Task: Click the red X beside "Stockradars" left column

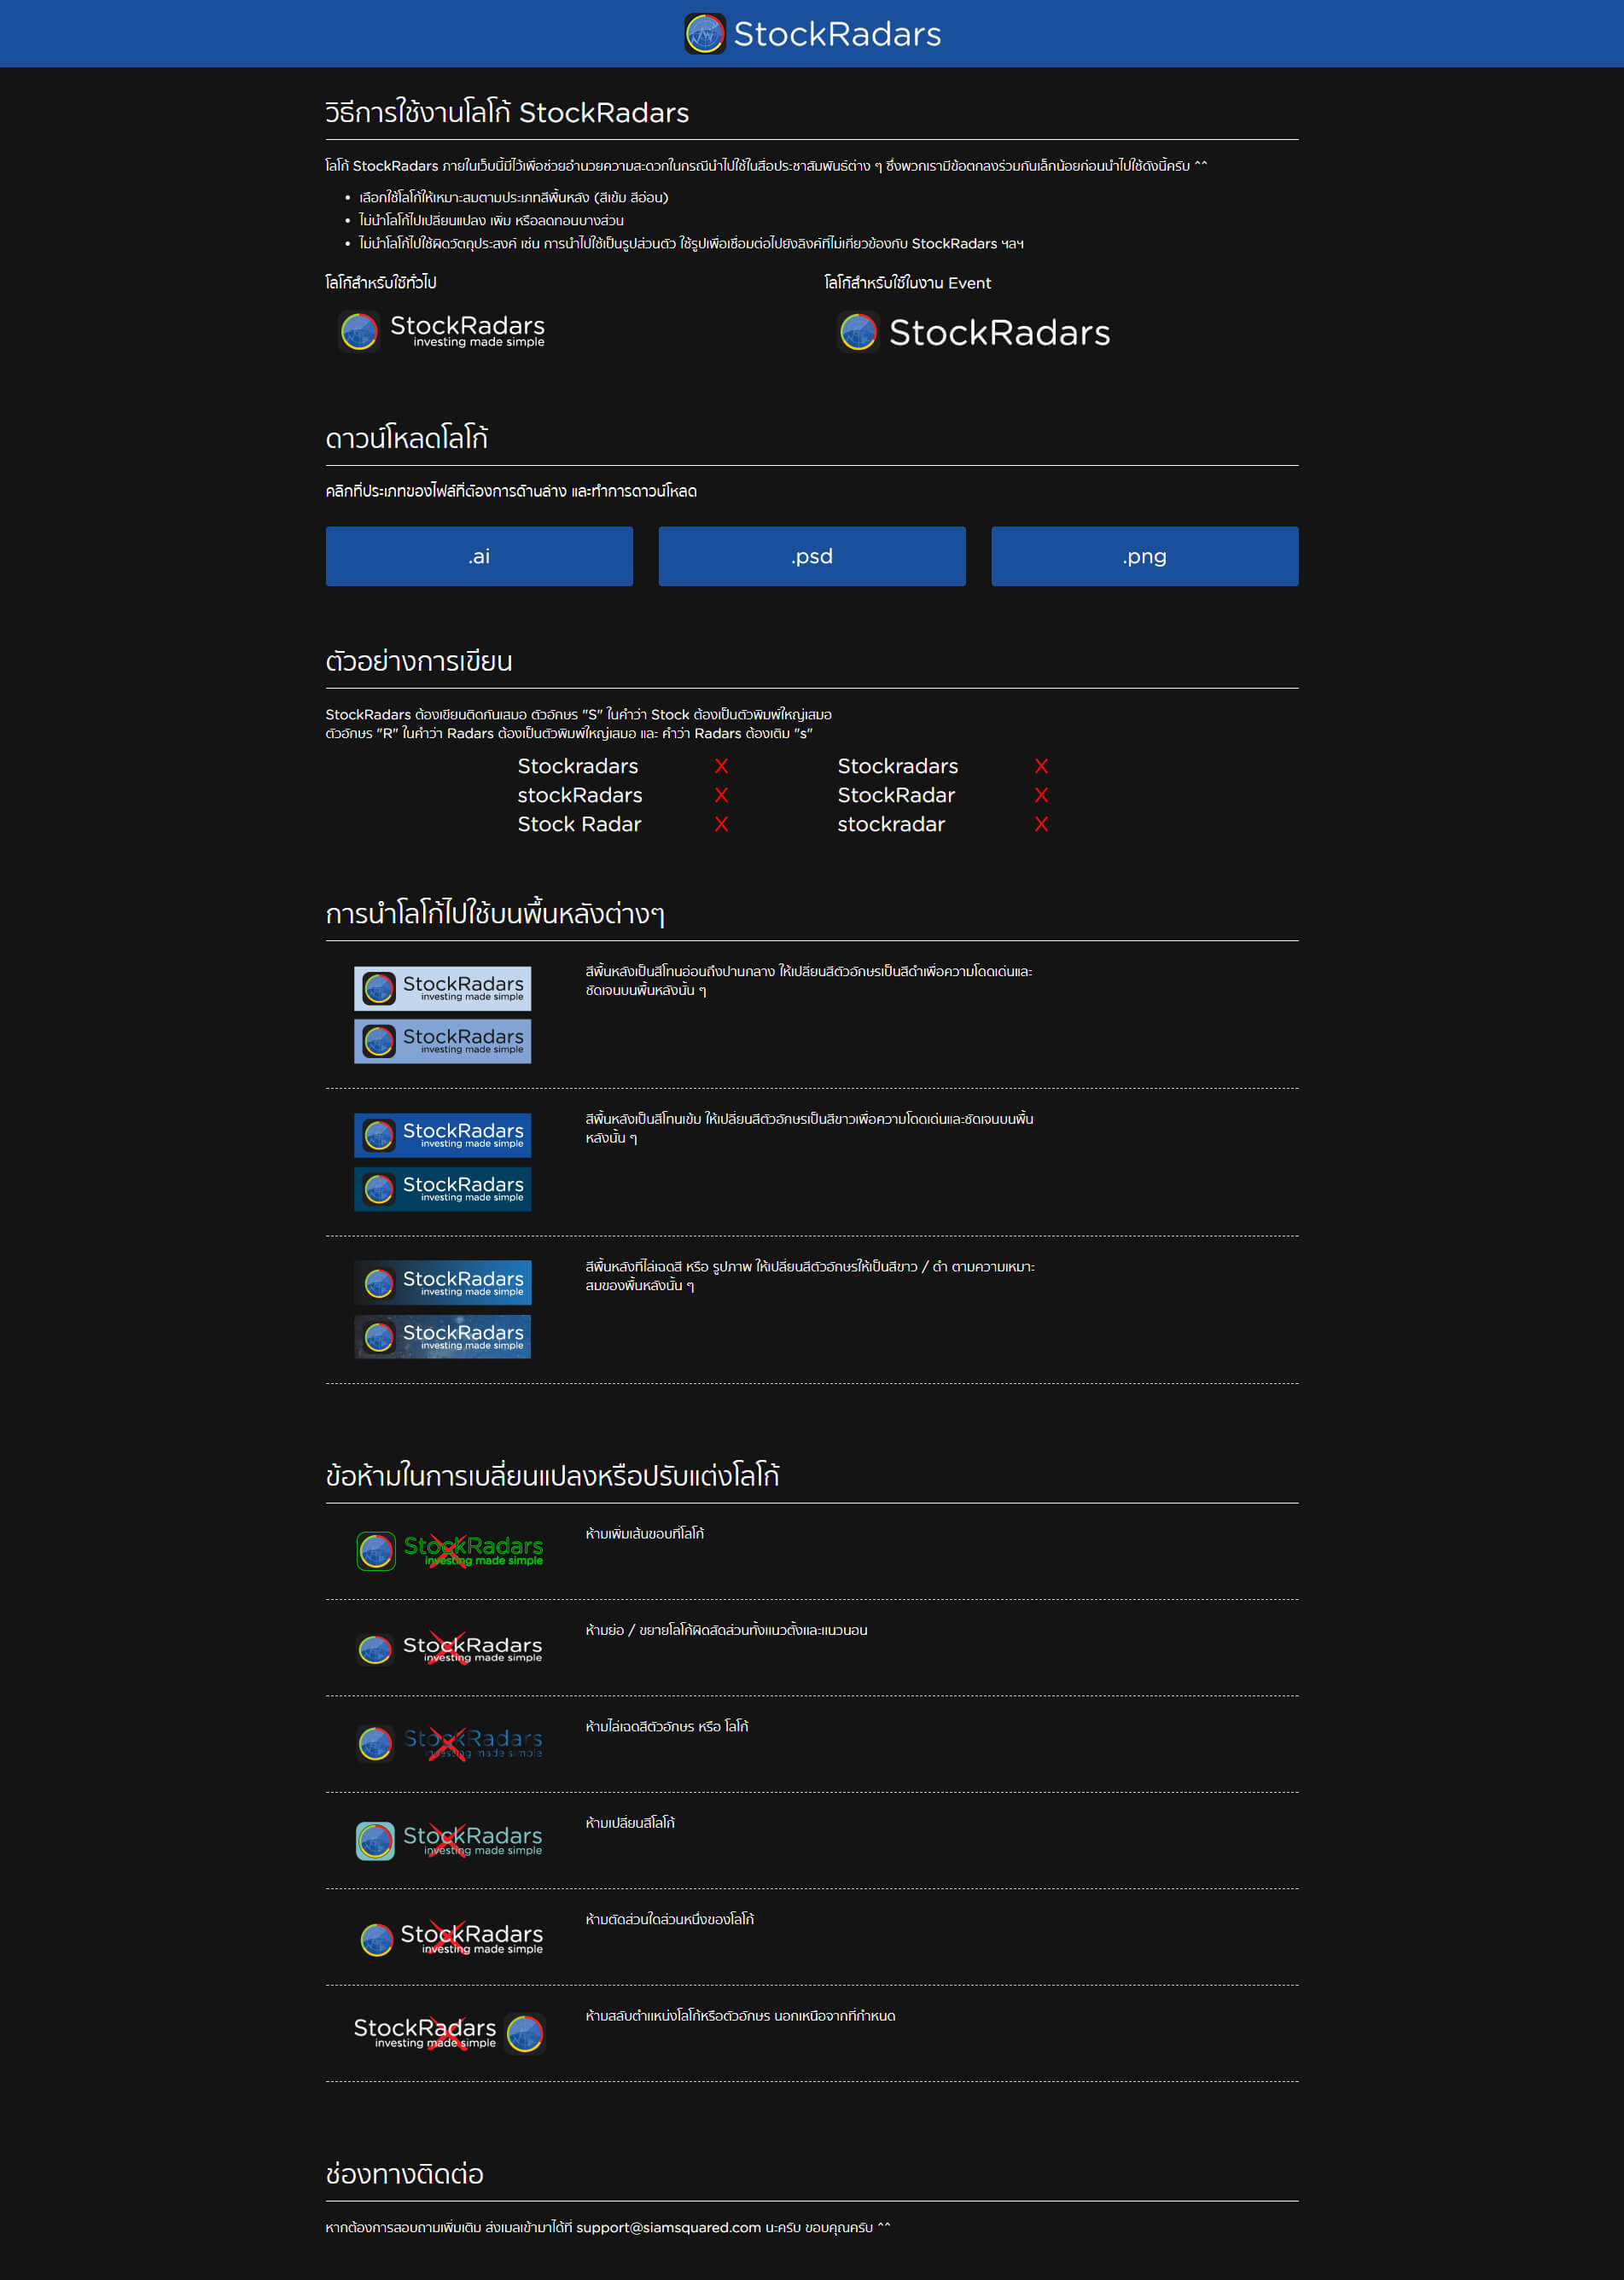Action: tap(721, 766)
